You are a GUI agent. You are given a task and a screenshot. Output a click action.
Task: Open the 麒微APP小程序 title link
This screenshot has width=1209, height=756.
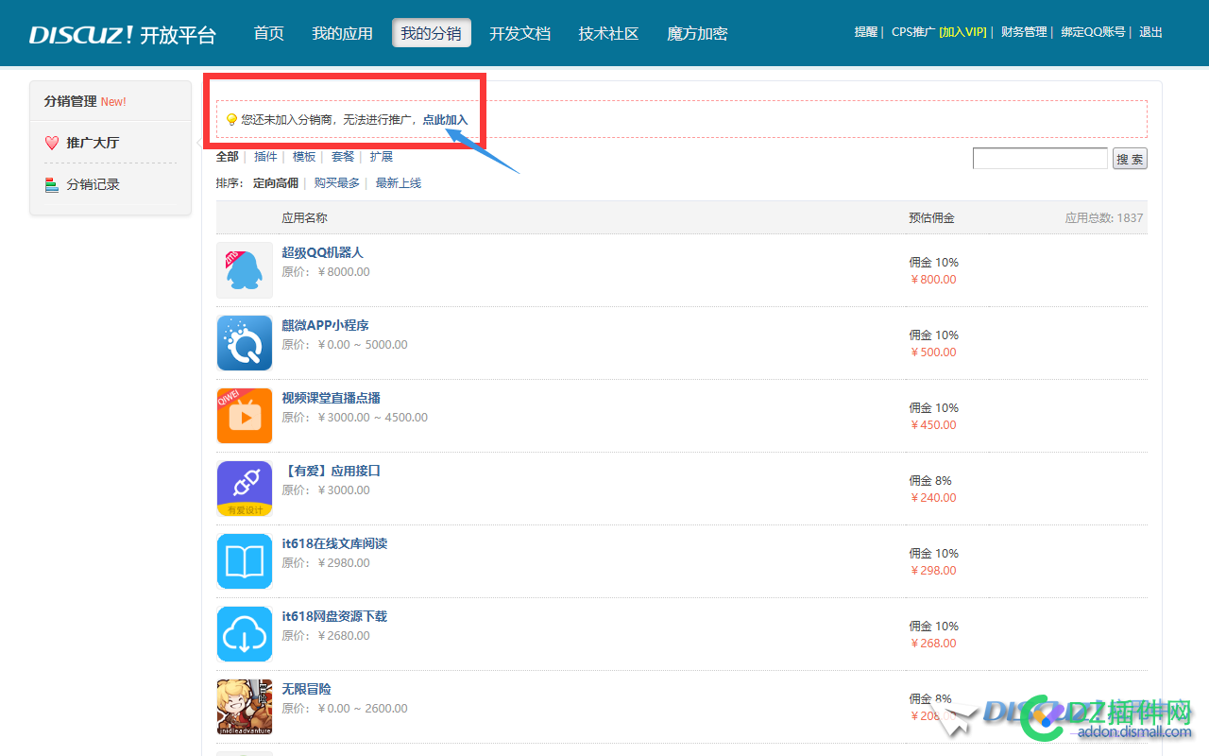click(325, 325)
